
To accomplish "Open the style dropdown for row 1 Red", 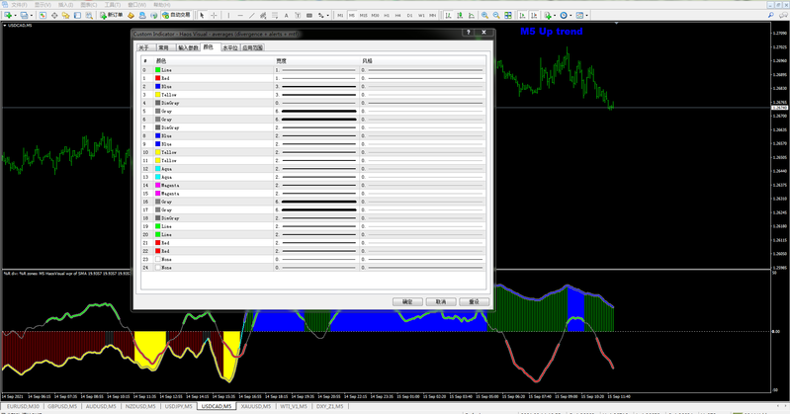I will [420, 78].
